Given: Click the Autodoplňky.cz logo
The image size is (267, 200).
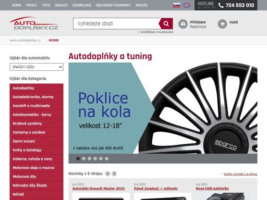Looking at the screenshot, I should (34, 23).
